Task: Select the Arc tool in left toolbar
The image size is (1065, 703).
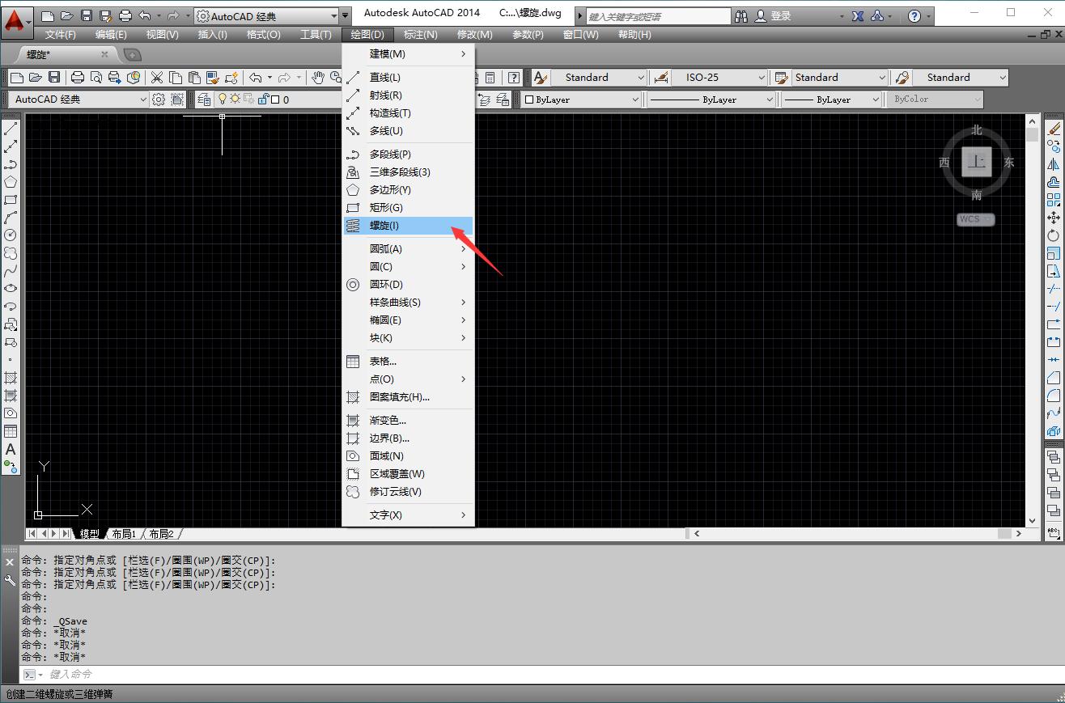Action: (x=11, y=218)
